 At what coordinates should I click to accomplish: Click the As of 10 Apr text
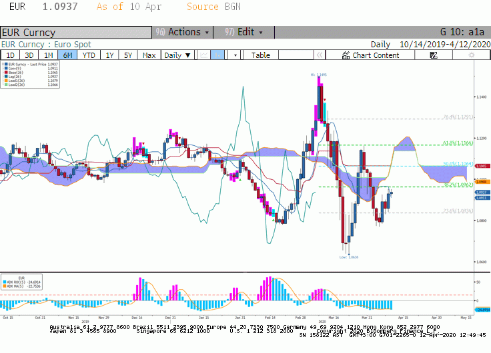129,7
